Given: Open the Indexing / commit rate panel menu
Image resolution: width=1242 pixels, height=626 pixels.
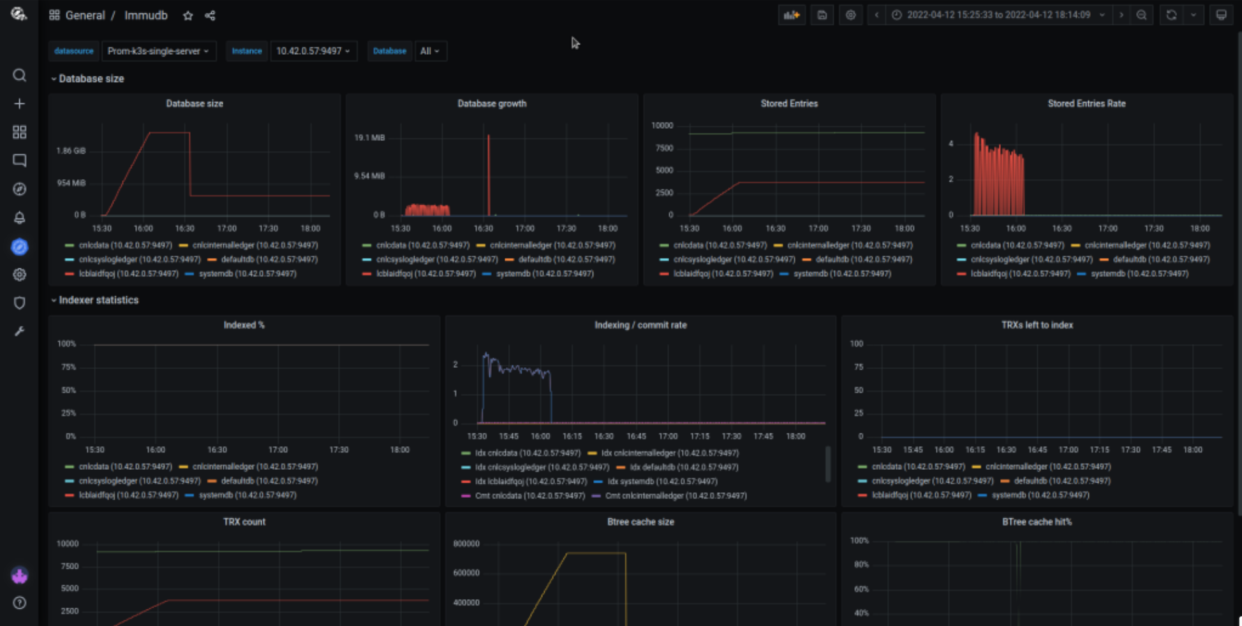Looking at the screenshot, I should (640, 325).
